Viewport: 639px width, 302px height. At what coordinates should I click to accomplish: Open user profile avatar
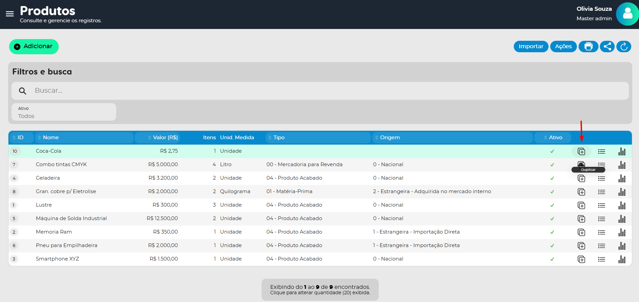point(627,14)
